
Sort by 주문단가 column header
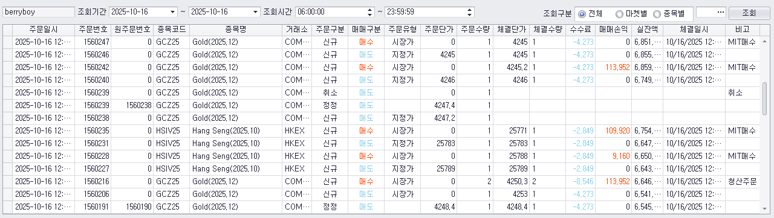click(438, 30)
